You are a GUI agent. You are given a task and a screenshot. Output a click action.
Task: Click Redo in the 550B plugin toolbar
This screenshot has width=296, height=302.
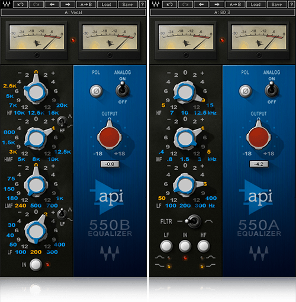(x=36, y=4)
